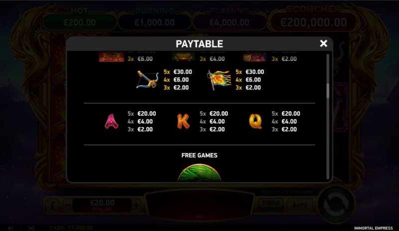Click the Scorcher €200,000.00 jackpot
Viewport: 399px width, 231px height.
[x=313, y=19]
